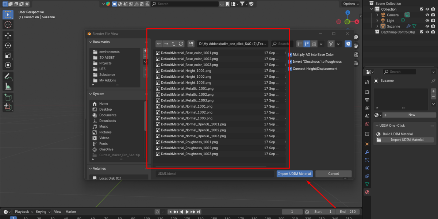The width and height of the screenshot is (438, 219).
Task: Hide the Suzanne object in outliner
Action: 427,26
